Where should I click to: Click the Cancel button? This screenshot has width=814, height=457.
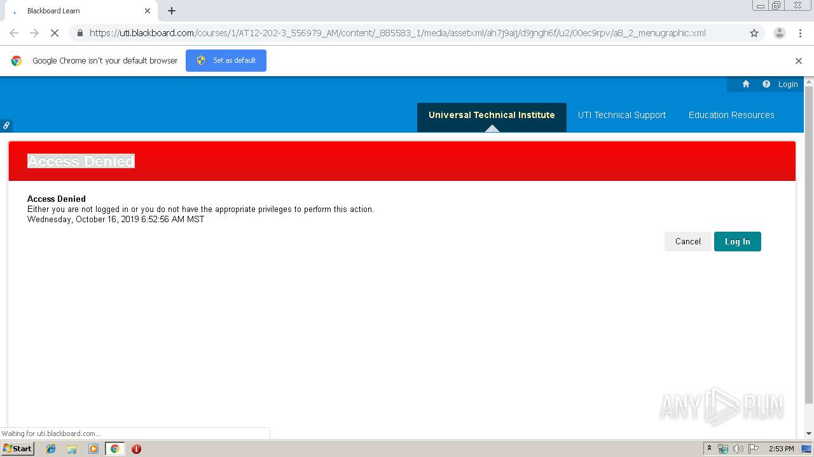[688, 241]
